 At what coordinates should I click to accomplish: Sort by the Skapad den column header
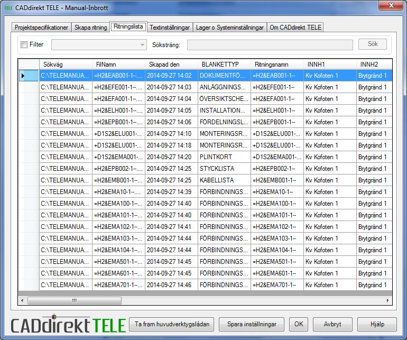click(x=171, y=64)
